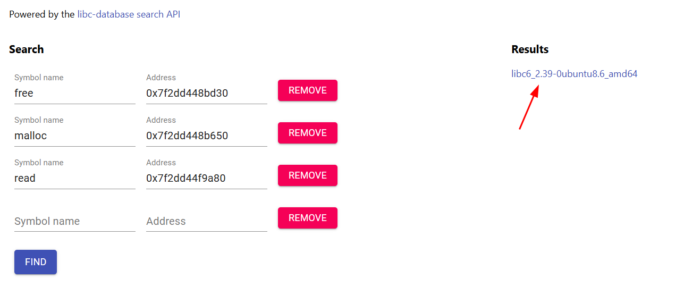
Task: Click the 'Symbol name' label above free
Action: point(39,78)
